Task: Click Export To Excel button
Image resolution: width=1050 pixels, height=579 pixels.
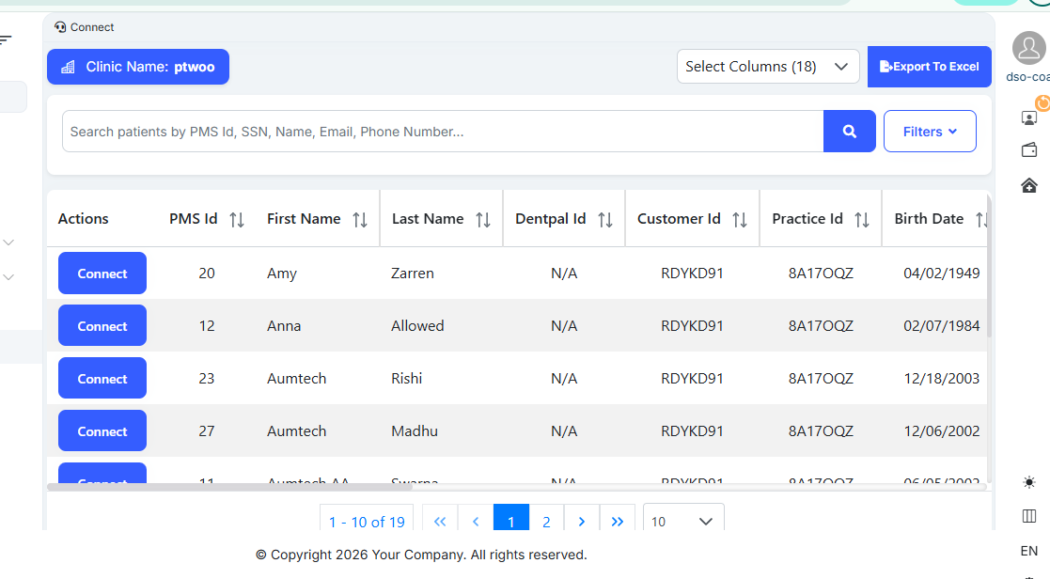Action: click(x=929, y=67)
